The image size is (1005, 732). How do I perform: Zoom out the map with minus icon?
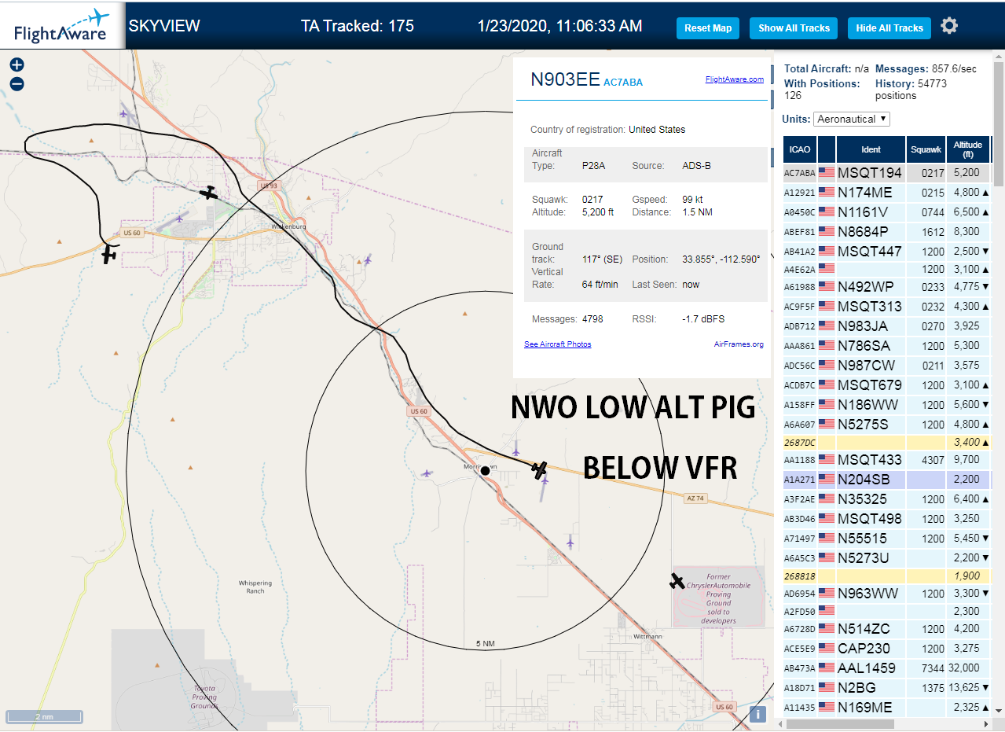pos(17,84)
